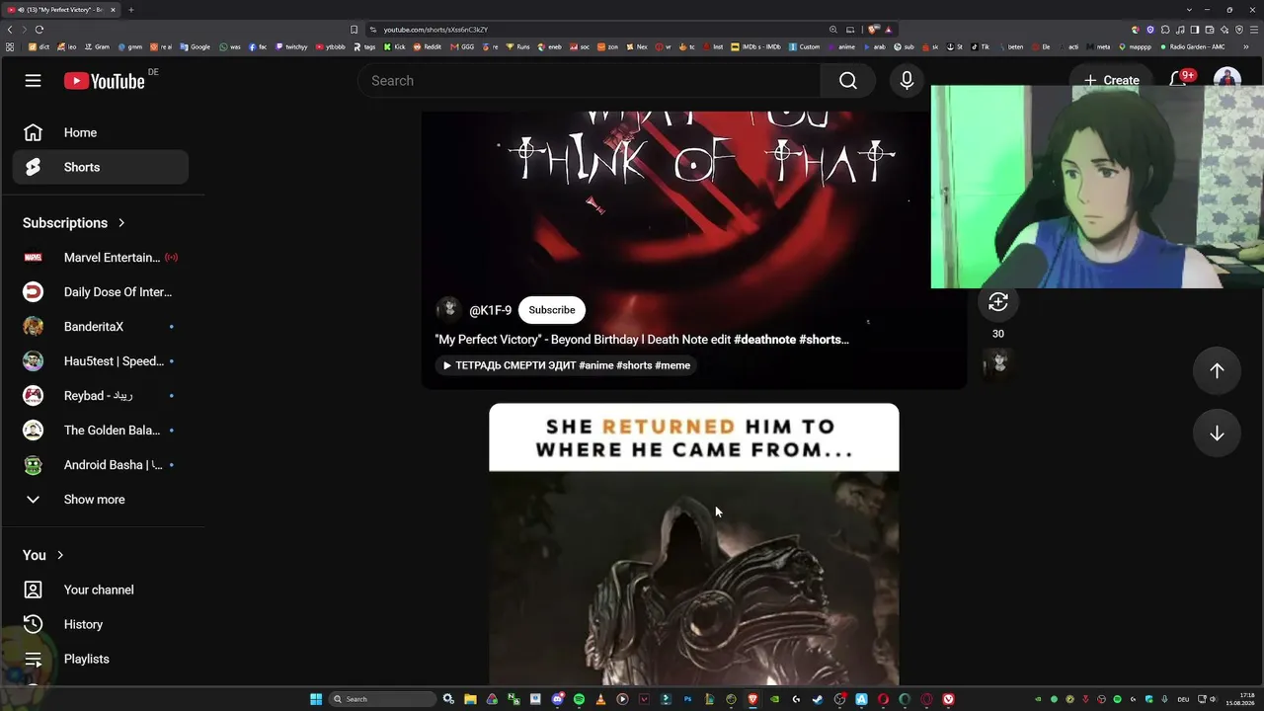Open the ТЕТРАДЬ СМЕРТИ ЭДИТ suggested link
Viewport: 1264px width, 711px height.
pos(567,365)
